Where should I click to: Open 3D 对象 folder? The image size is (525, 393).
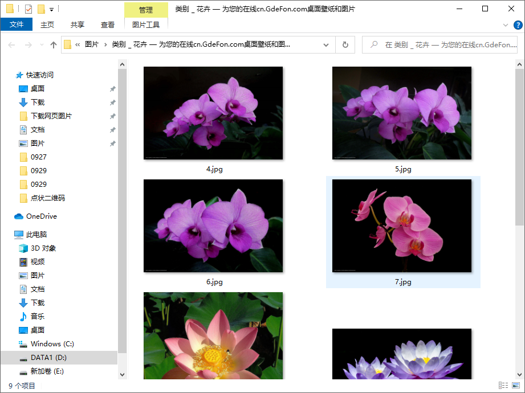pyautogui.click(x=43, y=248)
